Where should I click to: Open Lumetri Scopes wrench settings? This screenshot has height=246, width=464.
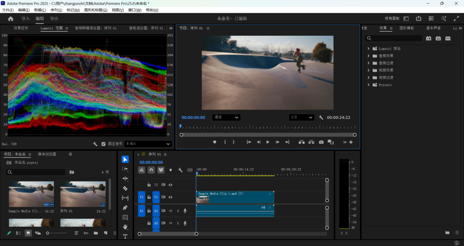coord(95,144)
